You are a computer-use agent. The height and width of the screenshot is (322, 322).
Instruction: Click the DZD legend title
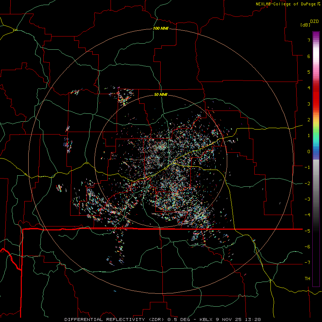click(314, 21)
